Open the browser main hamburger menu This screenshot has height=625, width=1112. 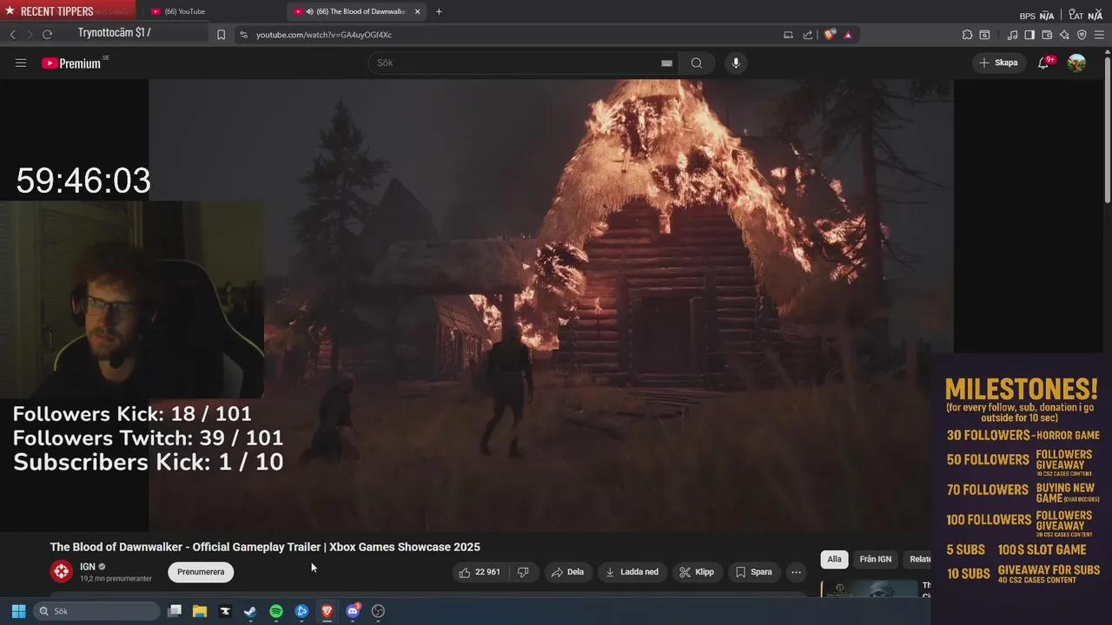click(x=1099, y=35)
